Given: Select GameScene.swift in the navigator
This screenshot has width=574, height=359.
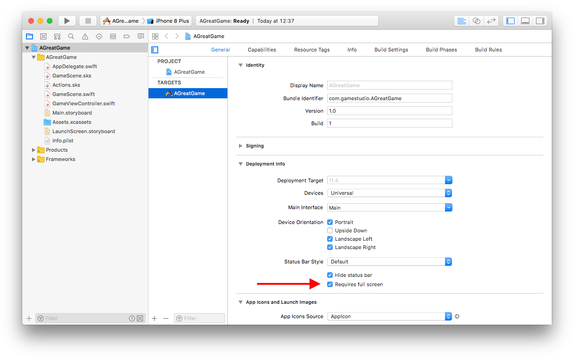Looking at the screenshot, I should pyautogui.click(x=73, y=94).
